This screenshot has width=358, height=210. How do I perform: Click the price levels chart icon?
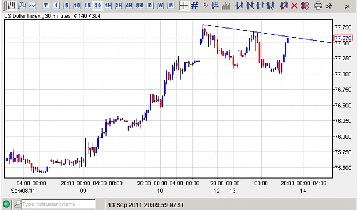(x=215, y=6)
